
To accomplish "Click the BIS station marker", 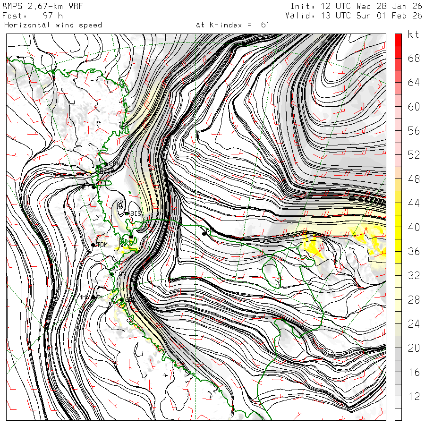I will pos(127,214).
